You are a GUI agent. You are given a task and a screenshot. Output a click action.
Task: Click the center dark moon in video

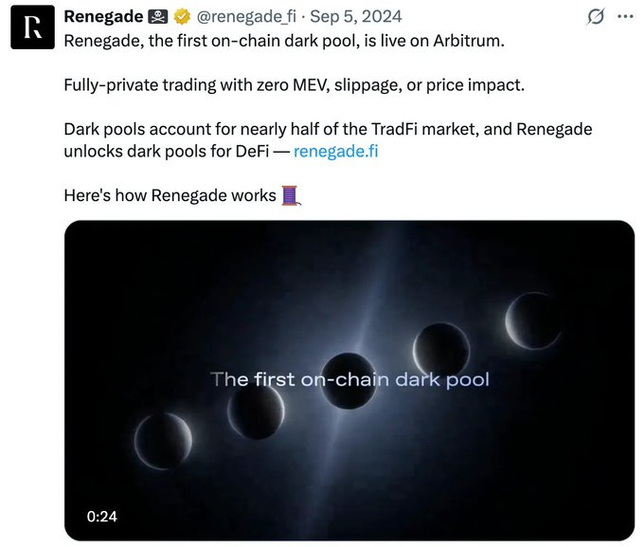coord(349,380)
